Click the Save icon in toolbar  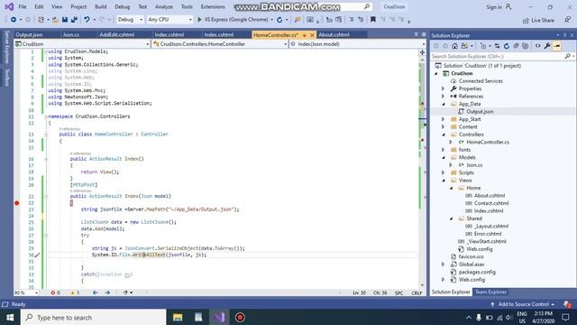point(65,20)
